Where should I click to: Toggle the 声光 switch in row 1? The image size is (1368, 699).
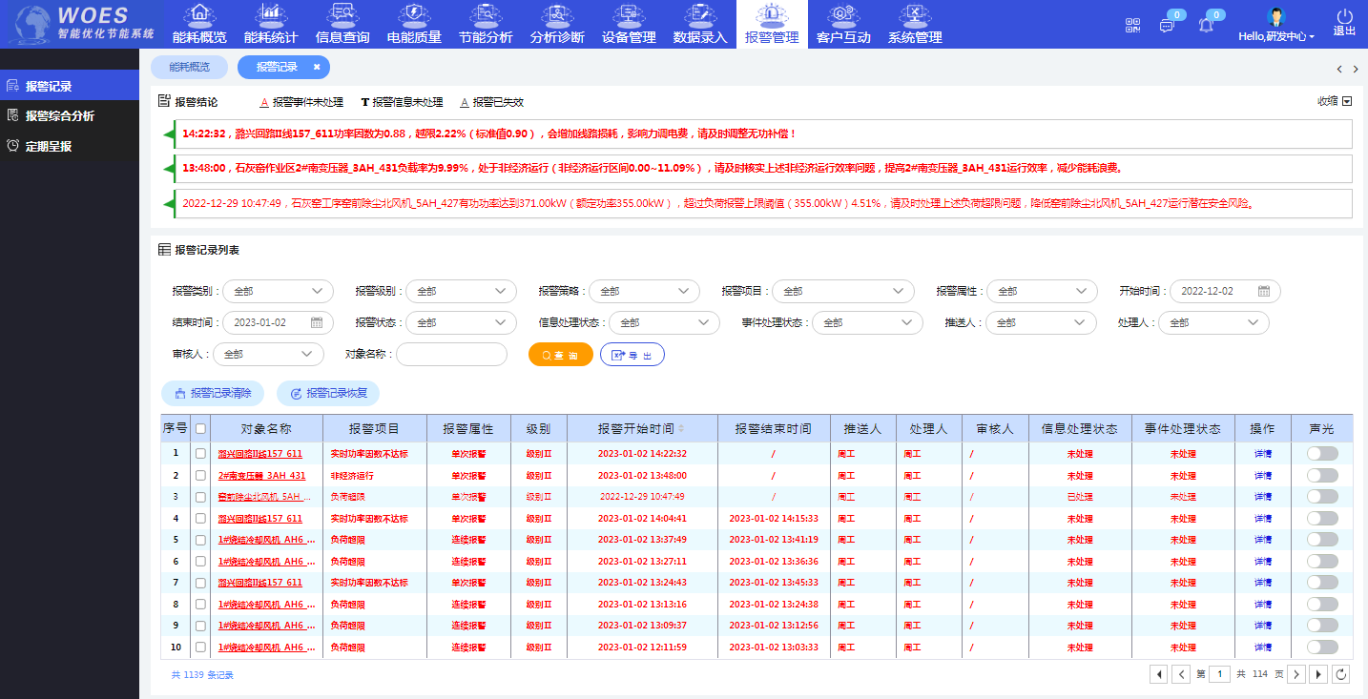1321,454
